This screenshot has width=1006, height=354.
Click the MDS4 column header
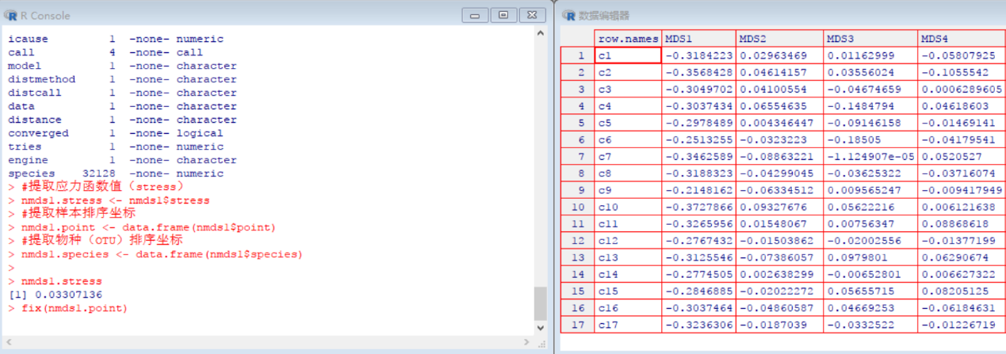point(960,39)
